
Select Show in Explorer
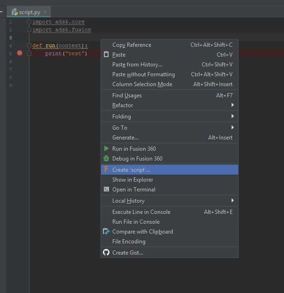click(169, 180)
